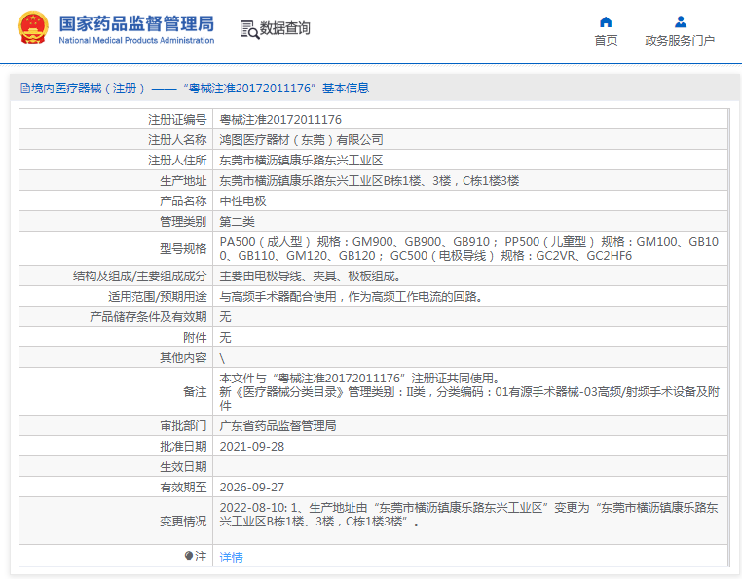Click the 型号规格 value starting PA500

point(469,248)
